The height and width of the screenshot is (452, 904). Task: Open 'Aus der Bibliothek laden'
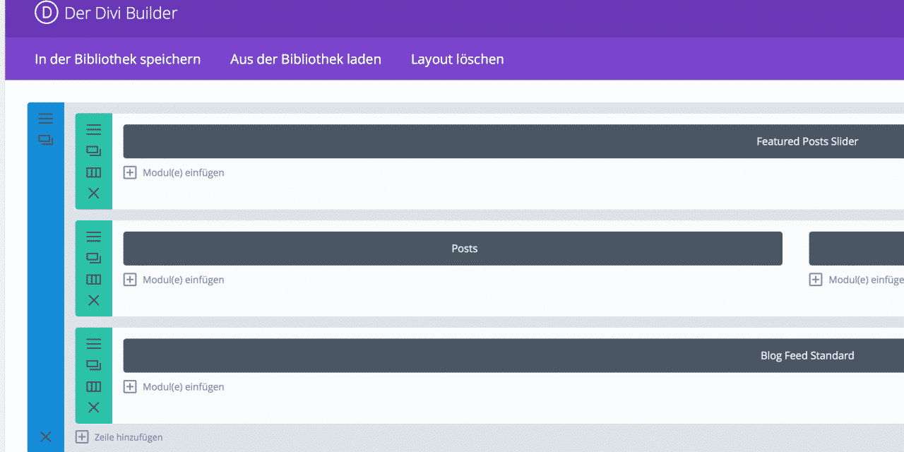(x=306, y=59)
